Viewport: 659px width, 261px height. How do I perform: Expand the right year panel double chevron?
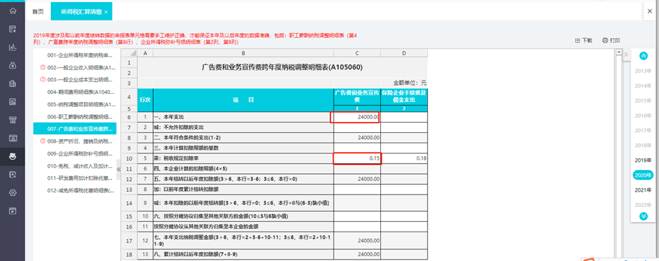tap(625, 53)
